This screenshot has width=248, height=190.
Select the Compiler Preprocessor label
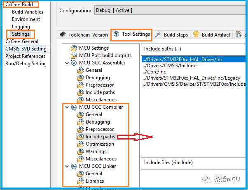point(100,129)
